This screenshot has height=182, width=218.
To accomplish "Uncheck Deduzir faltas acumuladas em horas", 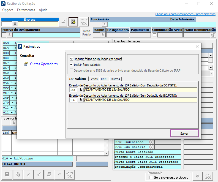I will [72, 59].
